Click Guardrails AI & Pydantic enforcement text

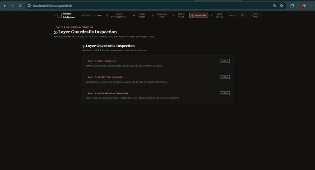click(115, 50)
